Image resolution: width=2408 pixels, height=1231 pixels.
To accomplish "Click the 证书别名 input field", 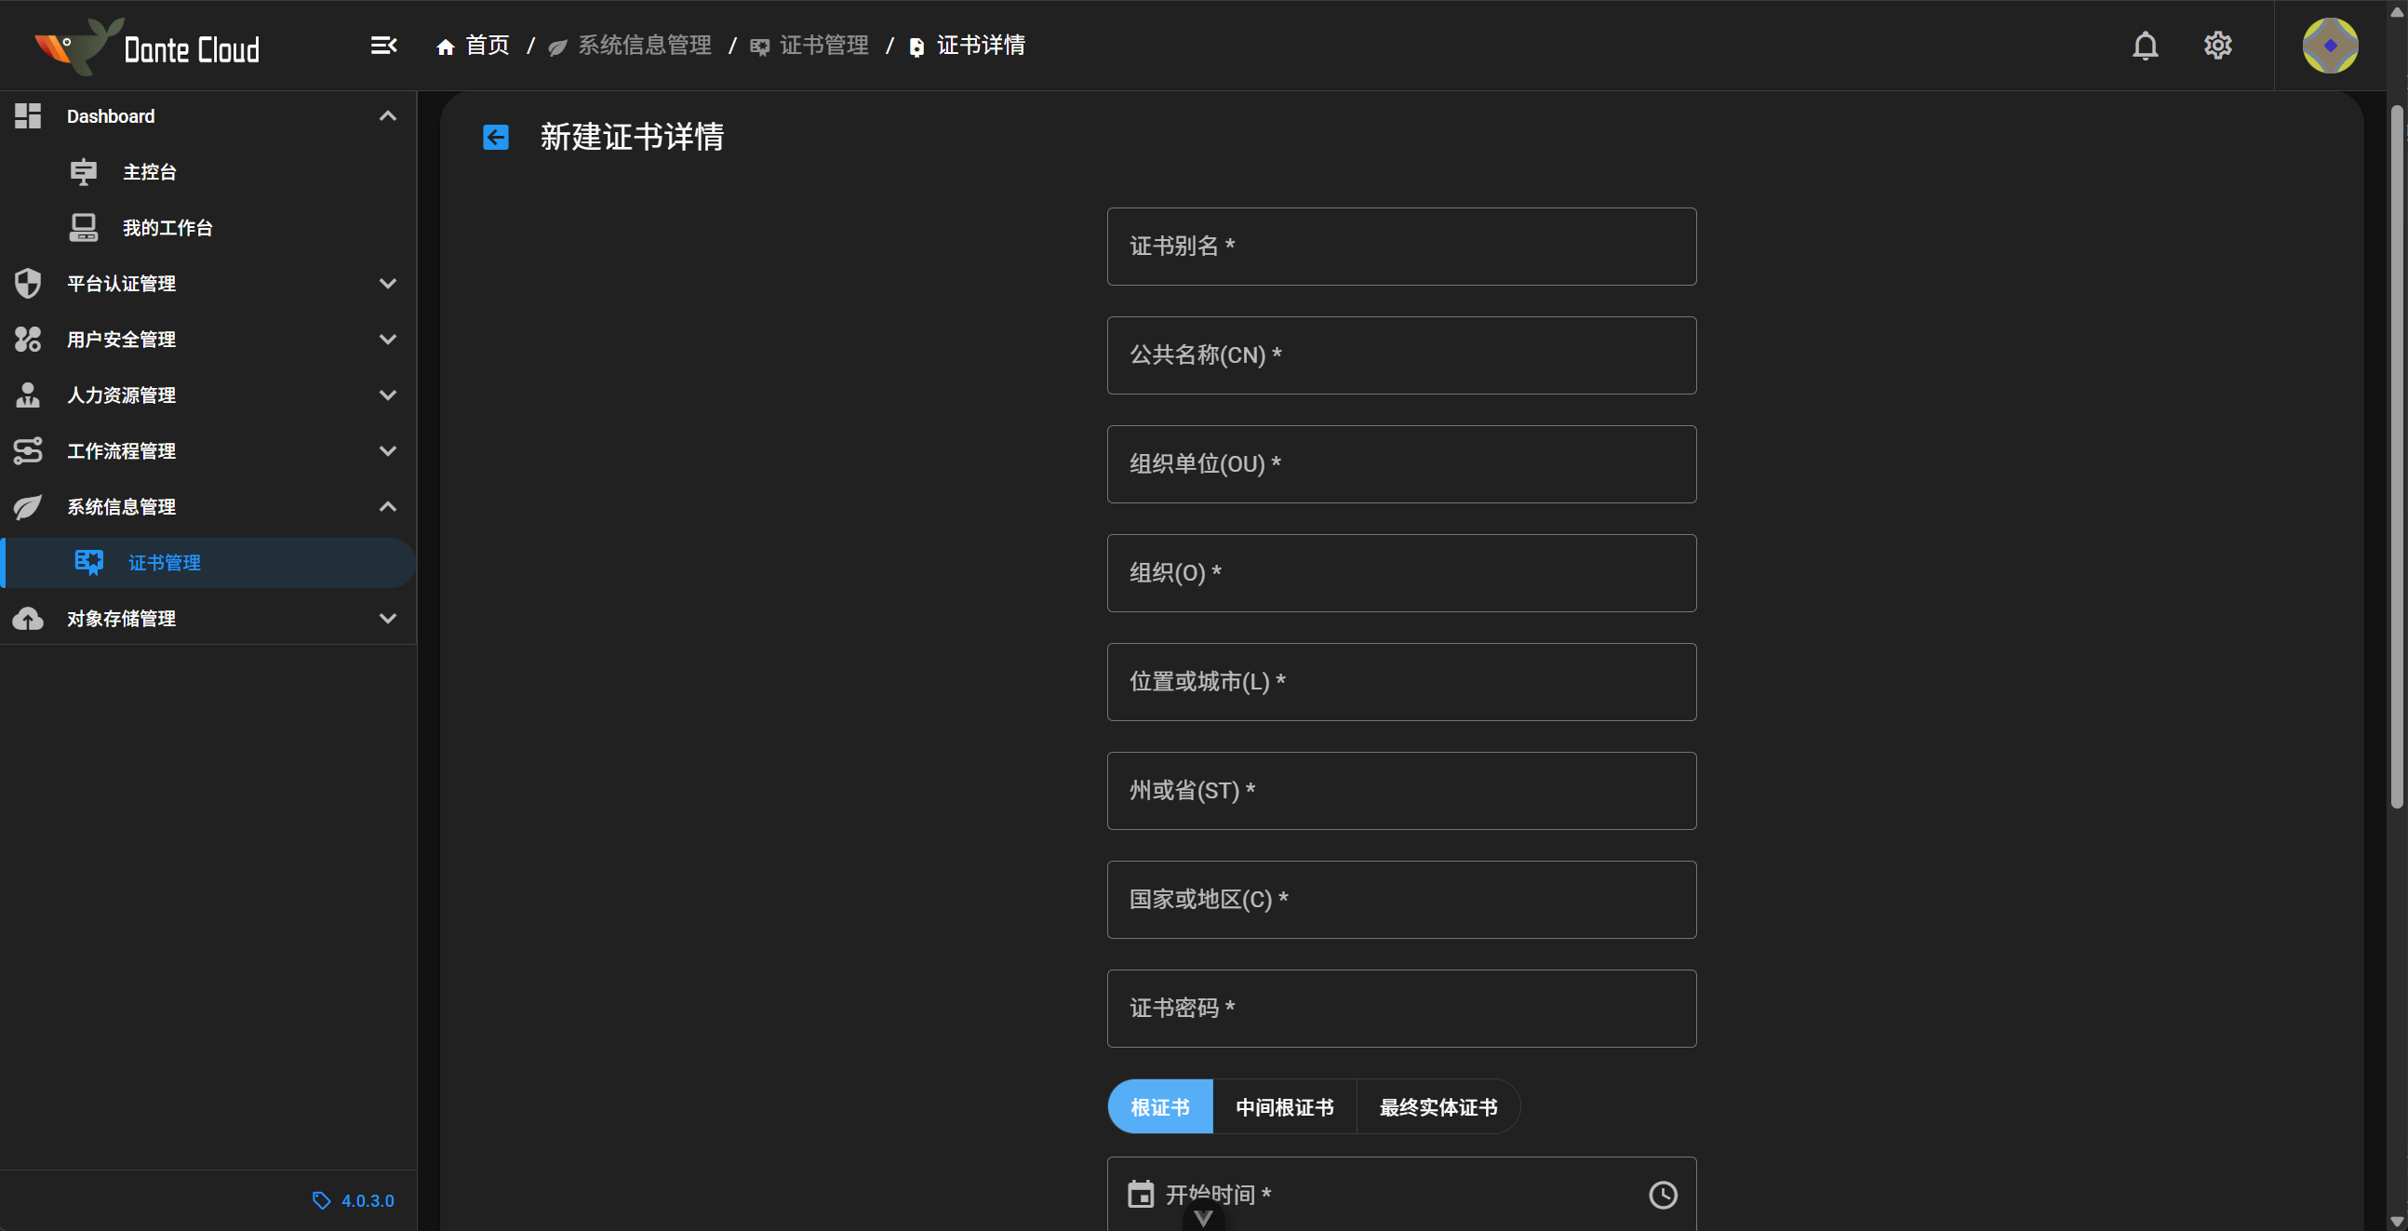I will tap(1400, 247).
